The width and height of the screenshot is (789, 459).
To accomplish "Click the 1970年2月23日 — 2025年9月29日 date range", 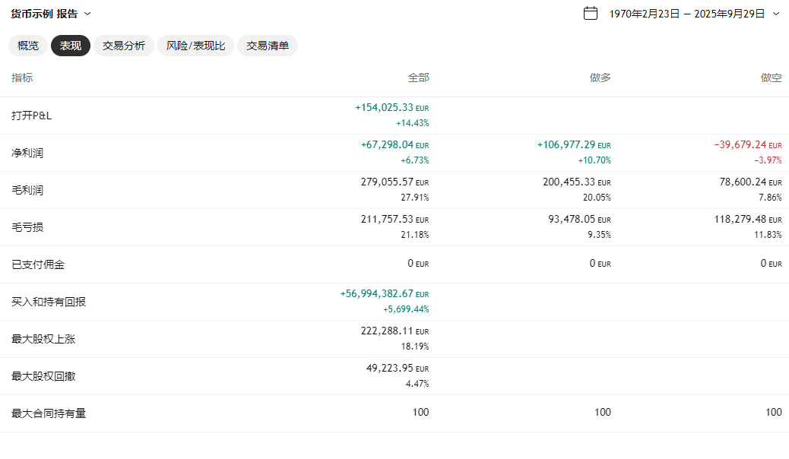I will click(x=686, y=14).
